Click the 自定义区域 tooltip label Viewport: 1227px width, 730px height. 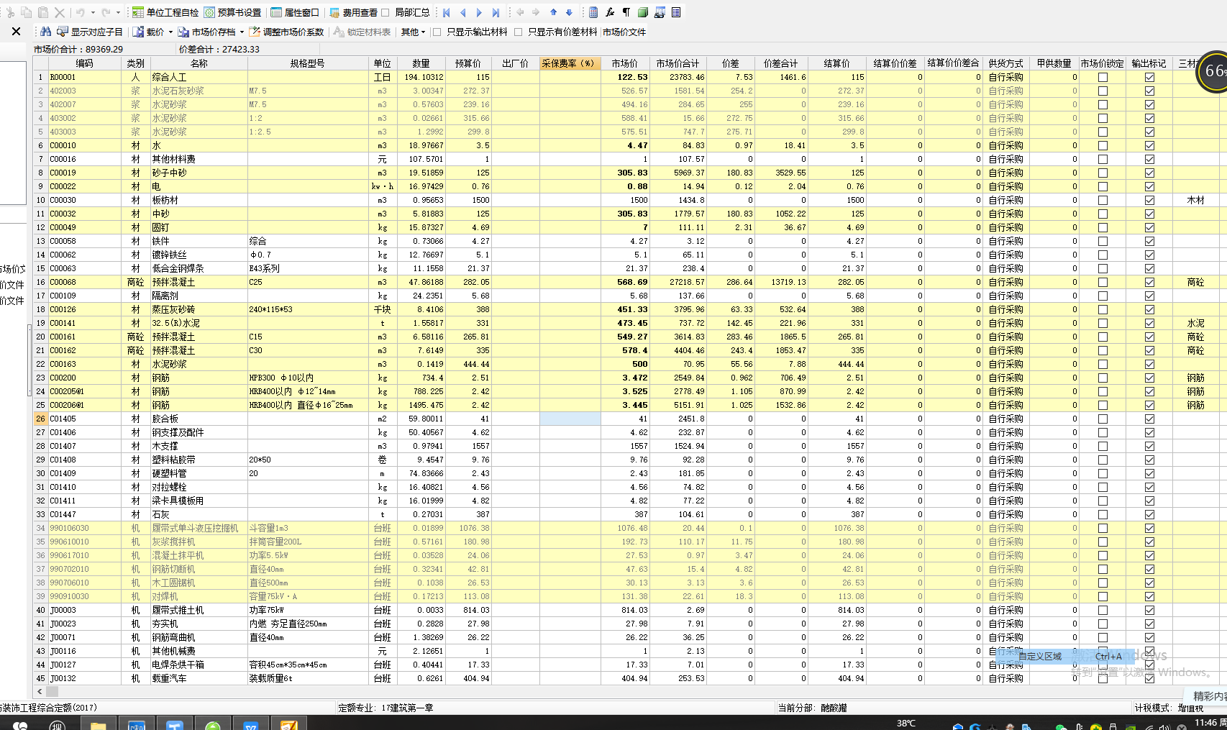(1039, 656)
